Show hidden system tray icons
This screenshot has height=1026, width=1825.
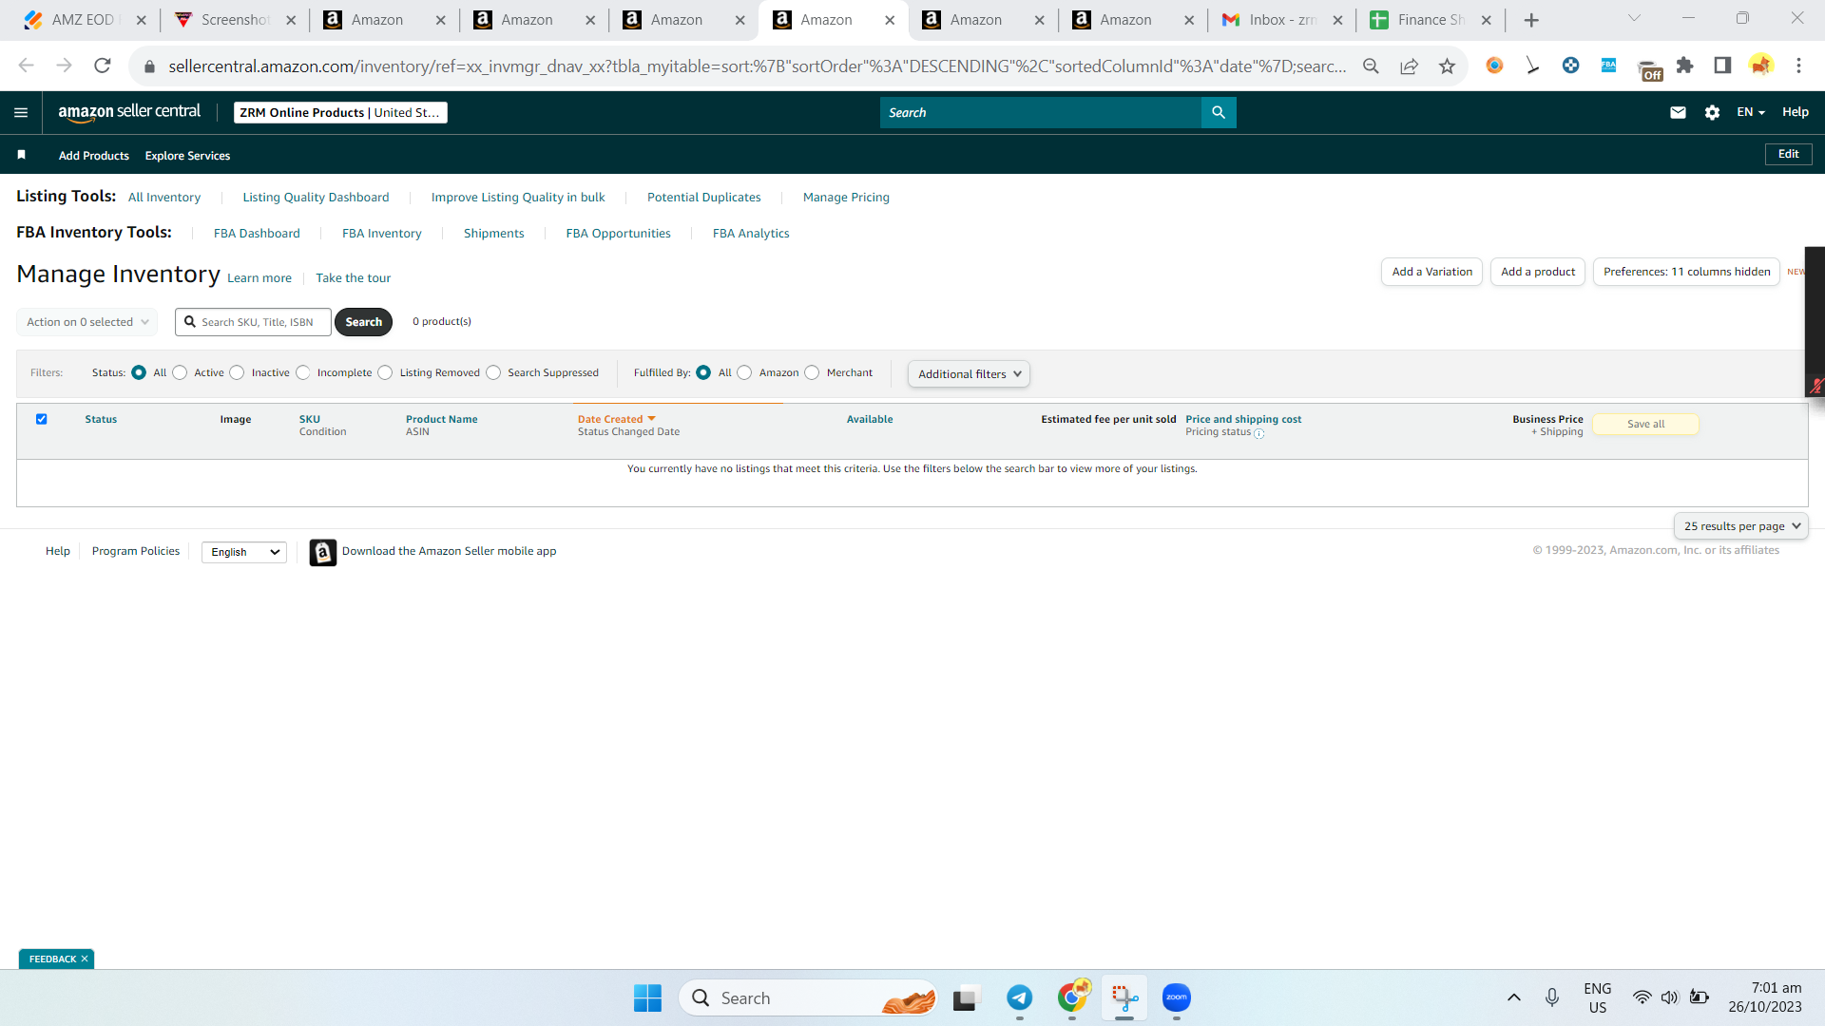[1514, 997]
